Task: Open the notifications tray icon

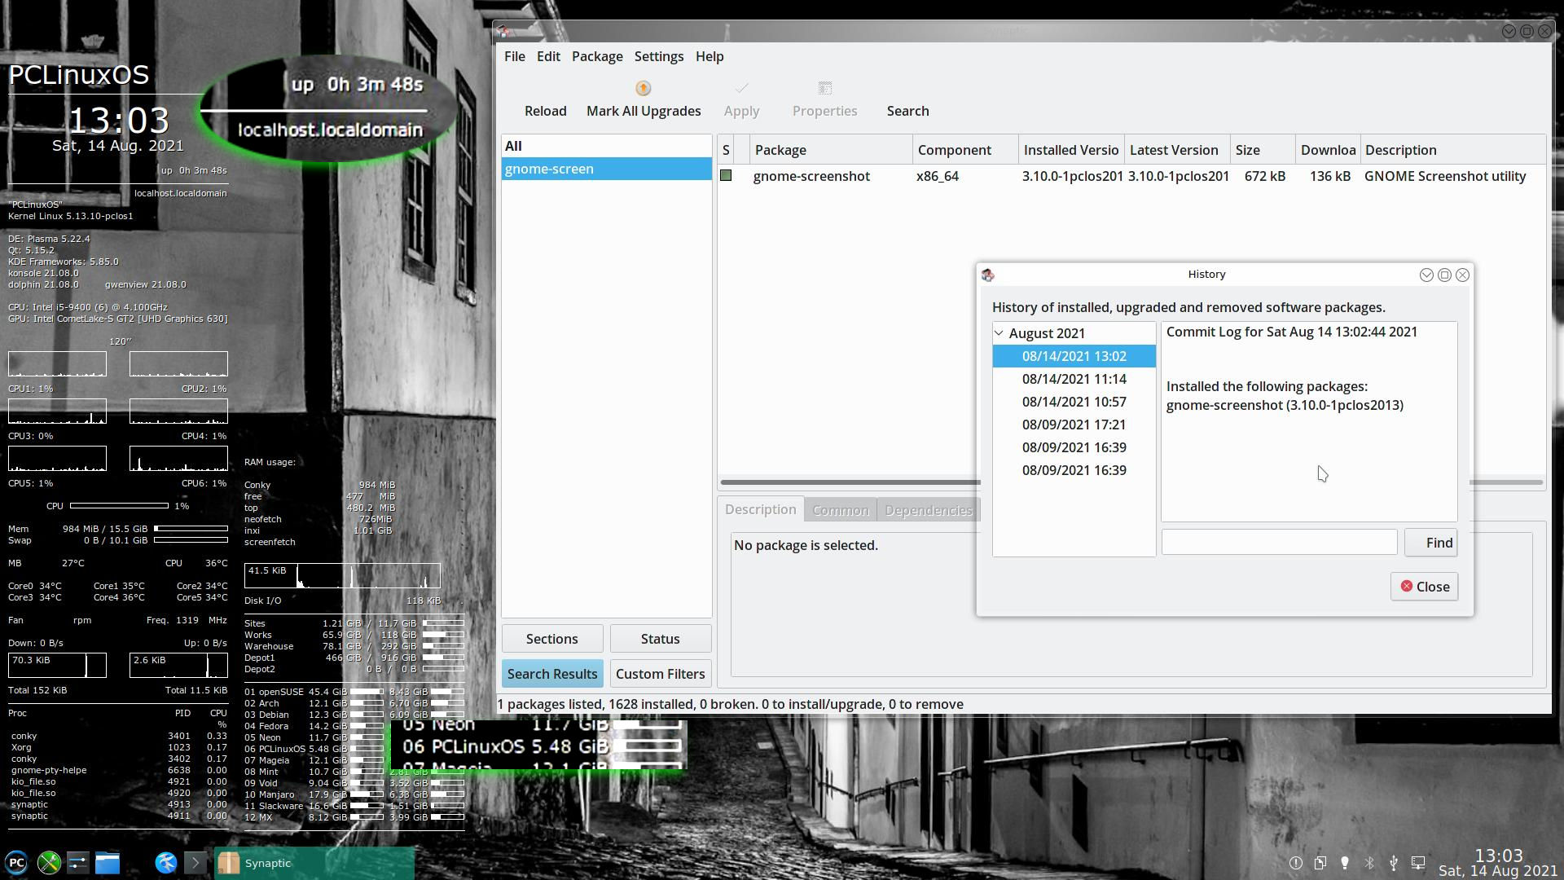Action: [1295, 863]
